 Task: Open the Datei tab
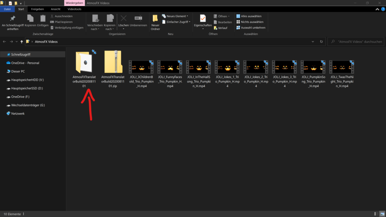tap(8, 9)
